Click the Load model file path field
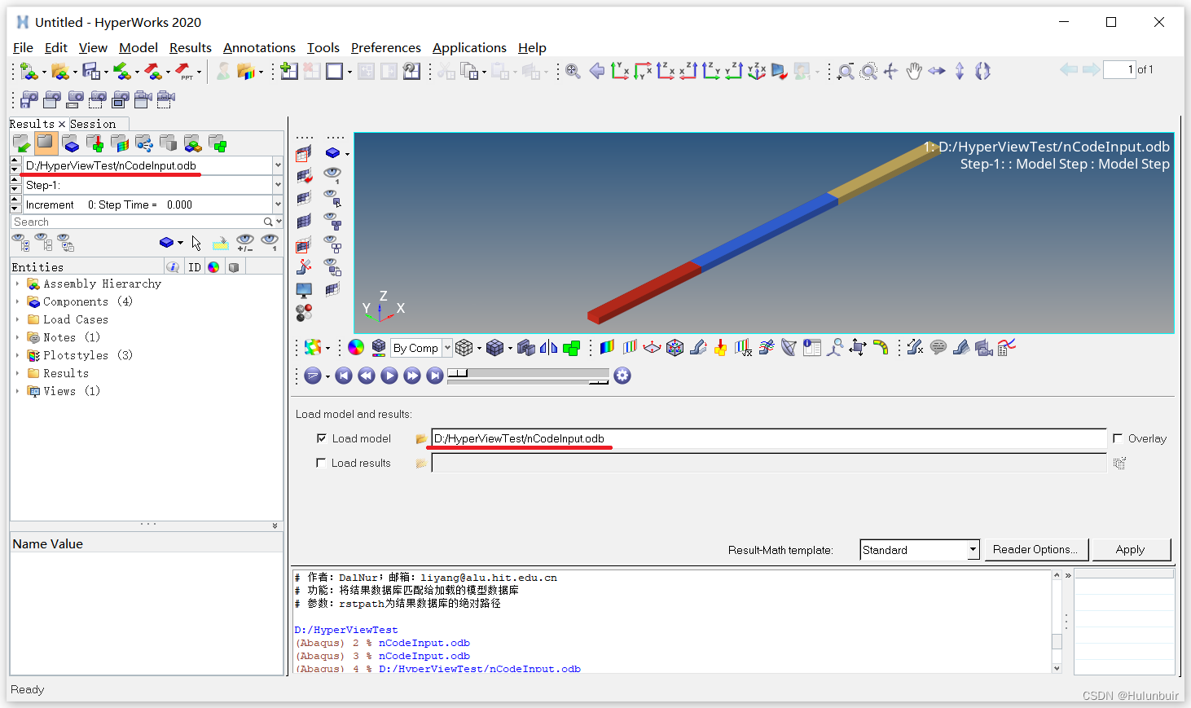 tap(768, 438)
